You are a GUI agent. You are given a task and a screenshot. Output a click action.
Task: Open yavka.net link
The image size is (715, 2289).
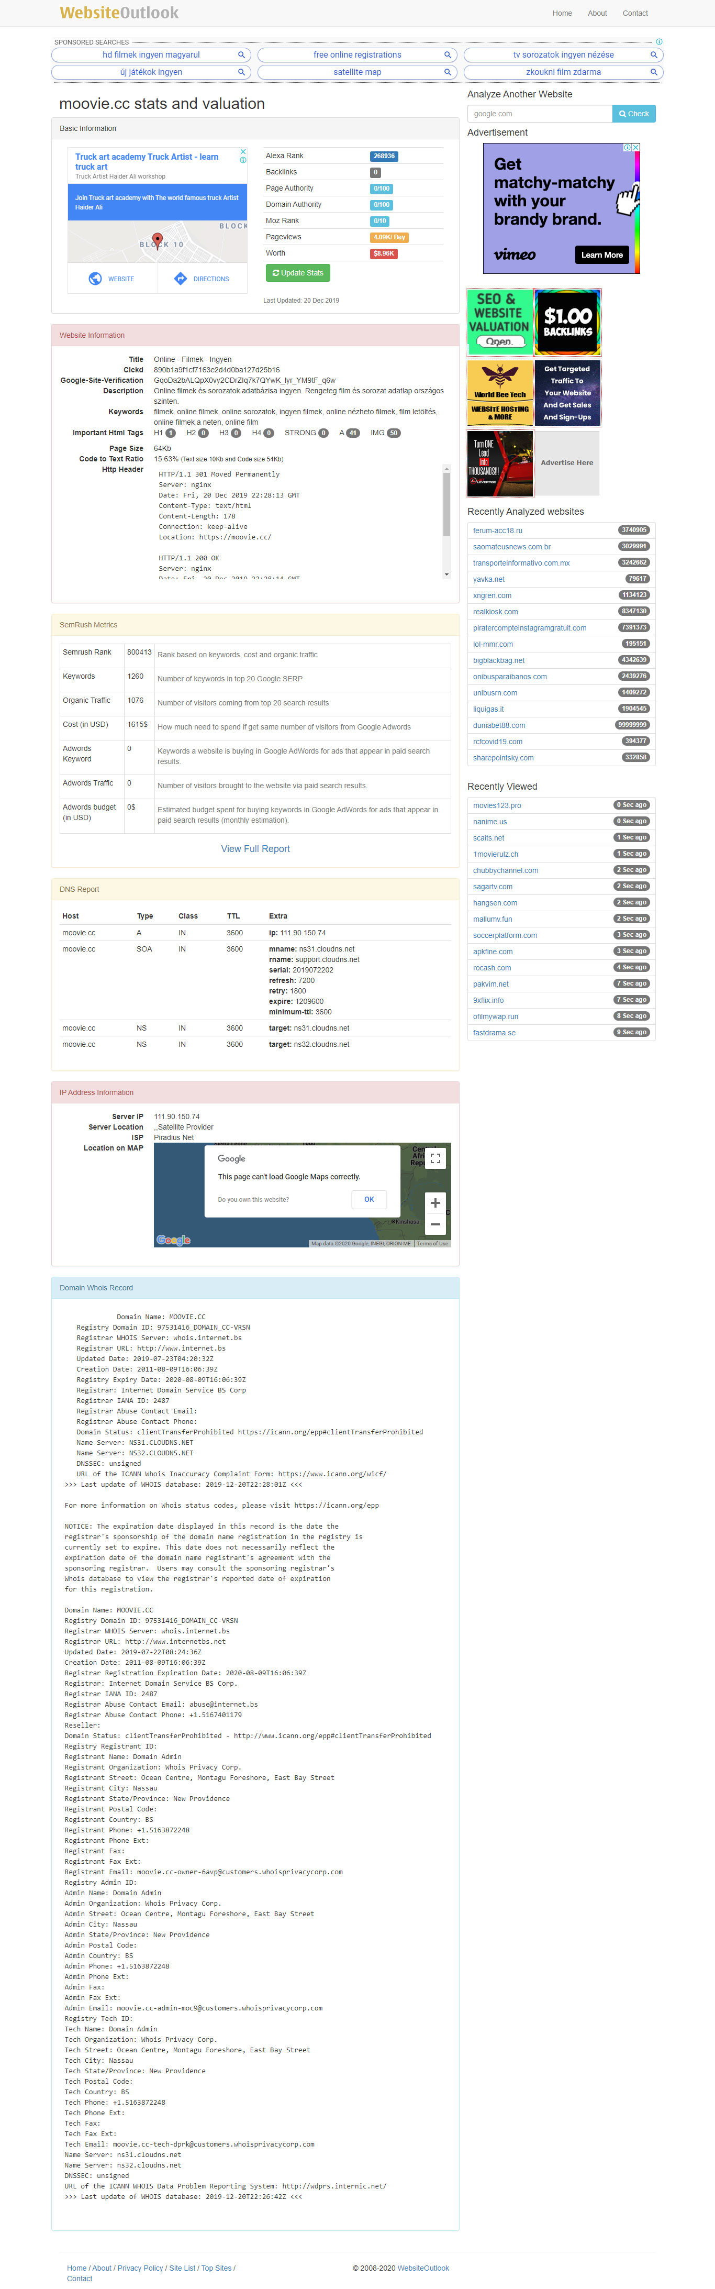(x=488, y=579)
